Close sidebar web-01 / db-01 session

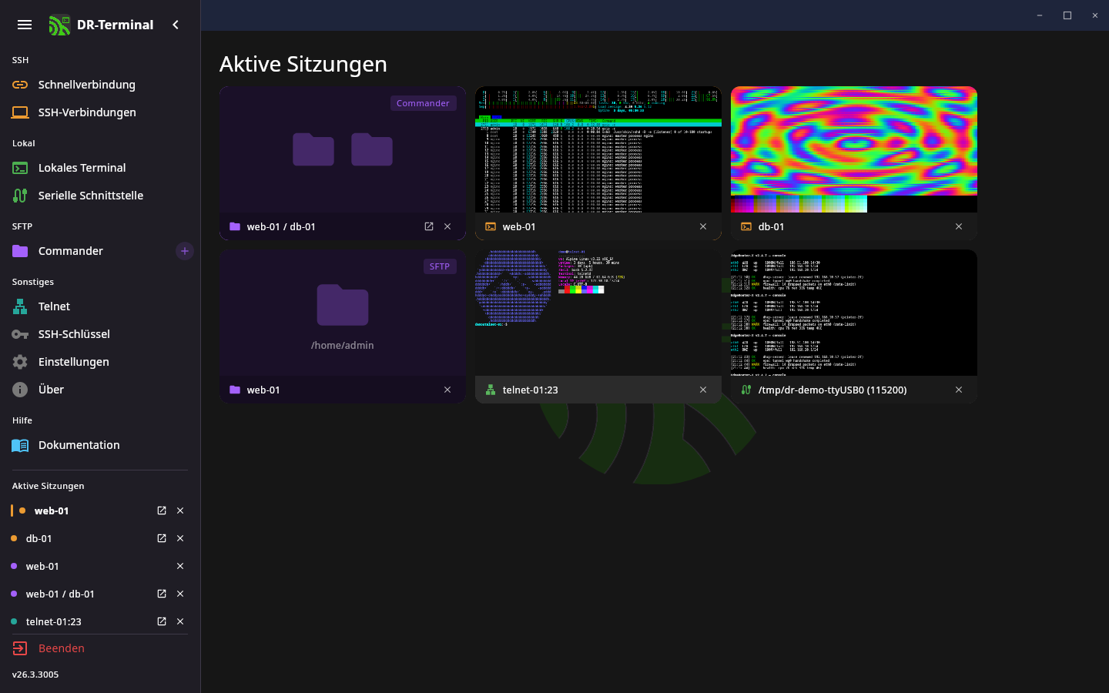[180, 594]
